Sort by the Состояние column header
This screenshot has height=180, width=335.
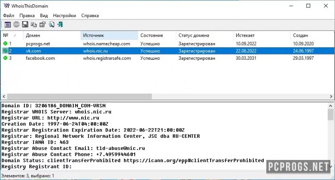tap(157, 35)
